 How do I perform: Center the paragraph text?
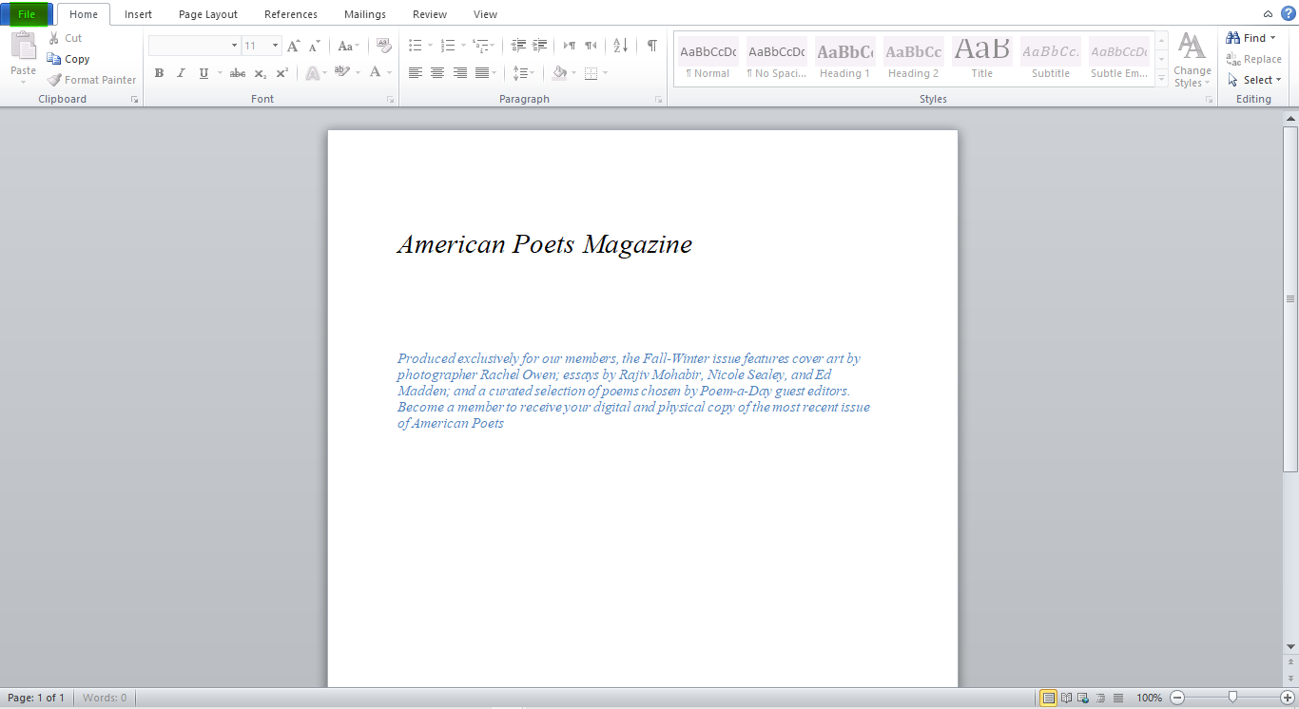point(437,73)
